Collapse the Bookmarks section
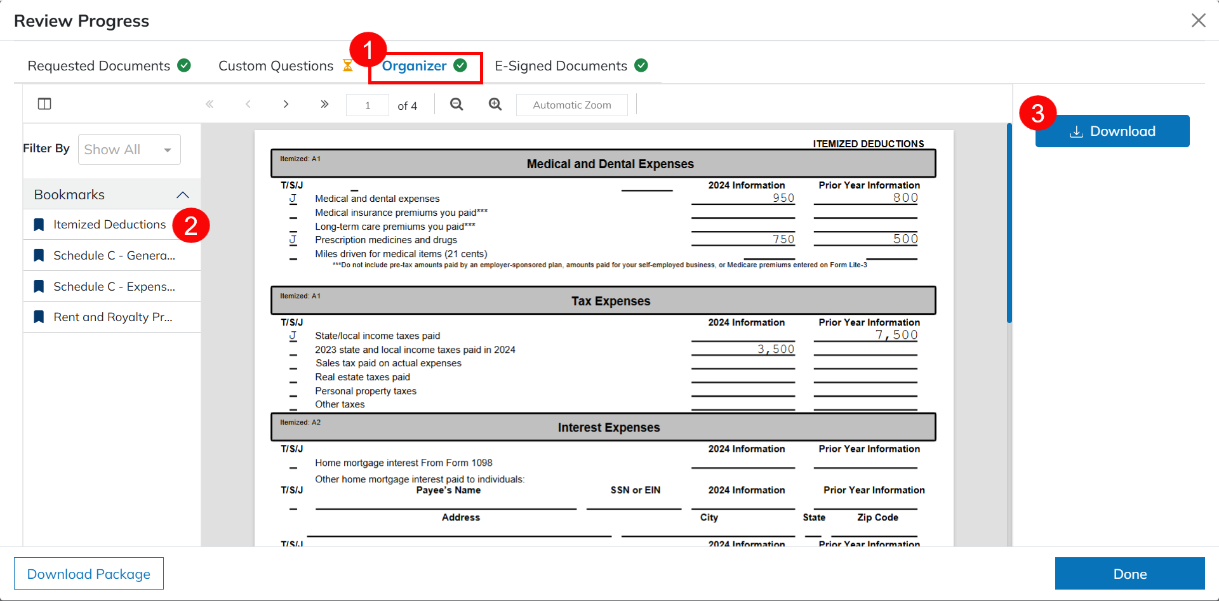 [183, 195]
